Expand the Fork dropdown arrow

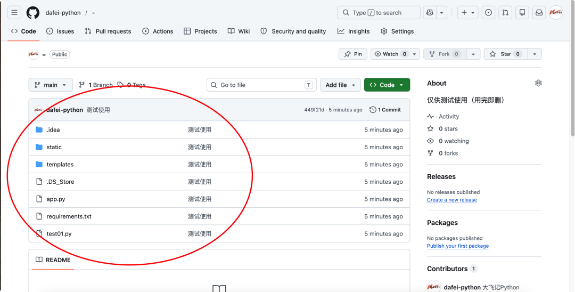tap(473, 54)
